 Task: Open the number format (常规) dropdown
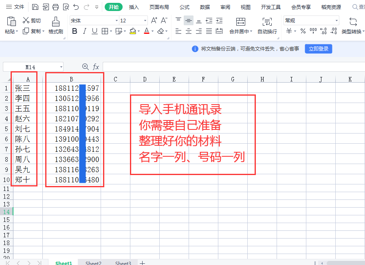point(337,20)
